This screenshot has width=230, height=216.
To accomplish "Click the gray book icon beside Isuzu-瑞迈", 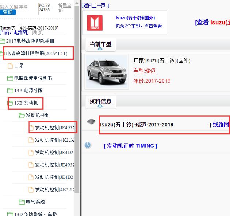I will (x=91, y=121).
